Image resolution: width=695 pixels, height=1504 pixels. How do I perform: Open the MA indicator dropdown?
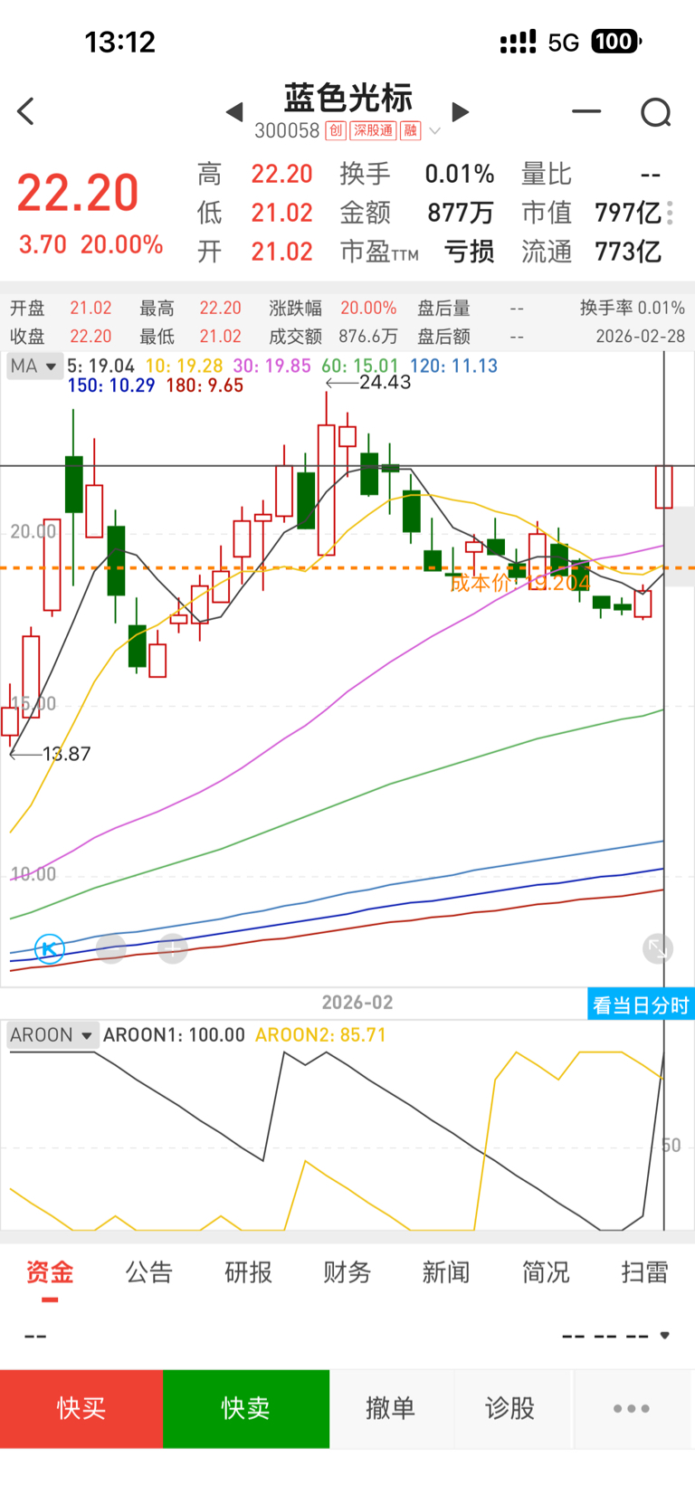(34, 366)
